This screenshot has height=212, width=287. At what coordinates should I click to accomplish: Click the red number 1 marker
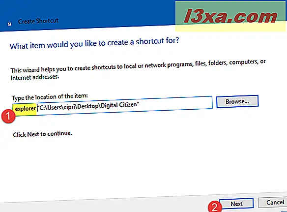click(x=8, y=117)
